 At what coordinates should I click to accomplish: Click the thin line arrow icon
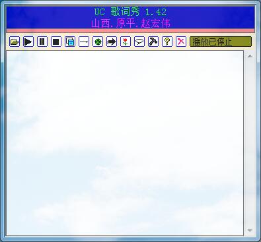click(84, 42)
